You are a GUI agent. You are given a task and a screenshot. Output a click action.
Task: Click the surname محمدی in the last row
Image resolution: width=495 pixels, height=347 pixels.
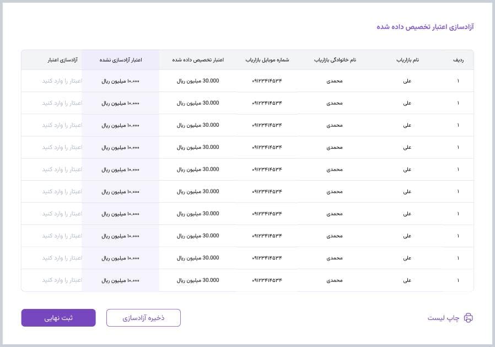click(x=335, y=280)
